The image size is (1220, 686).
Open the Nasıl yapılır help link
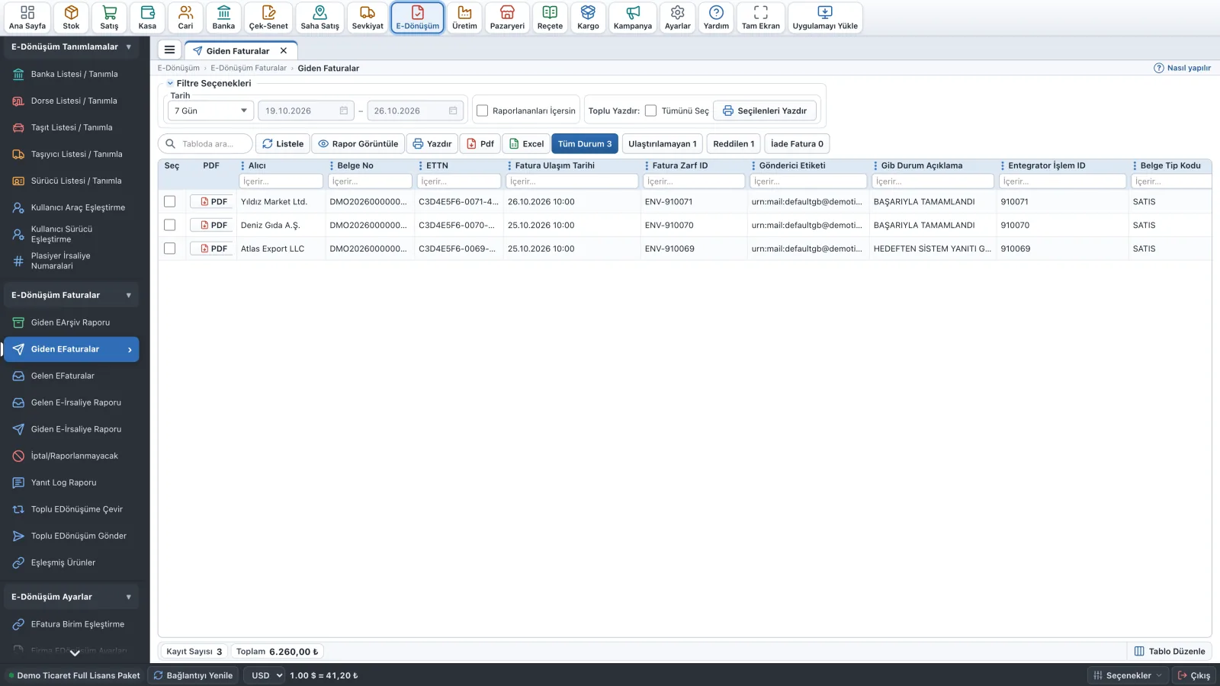[1183, 68]
